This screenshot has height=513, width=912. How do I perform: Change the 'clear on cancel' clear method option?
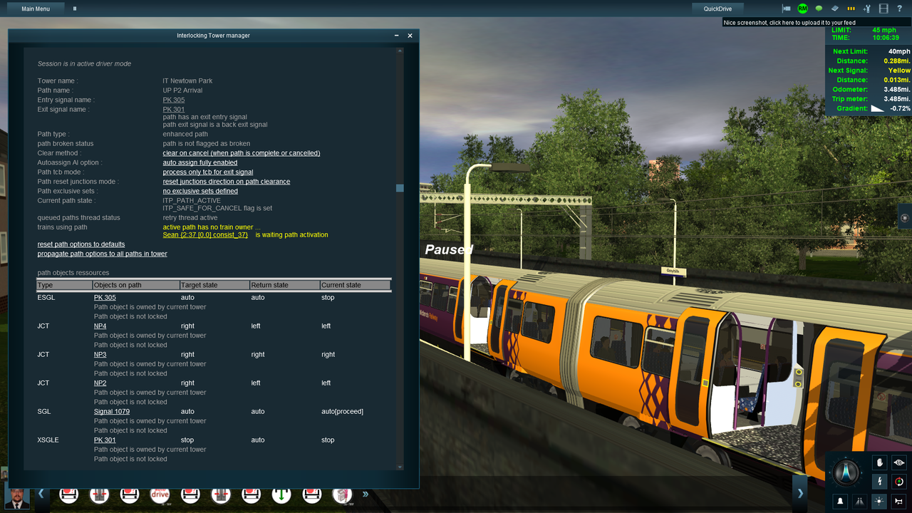pos(242,153)
